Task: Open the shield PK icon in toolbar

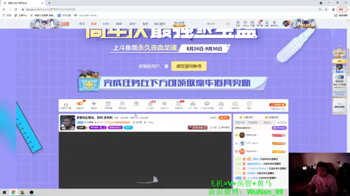Action: tap(164, 104)
